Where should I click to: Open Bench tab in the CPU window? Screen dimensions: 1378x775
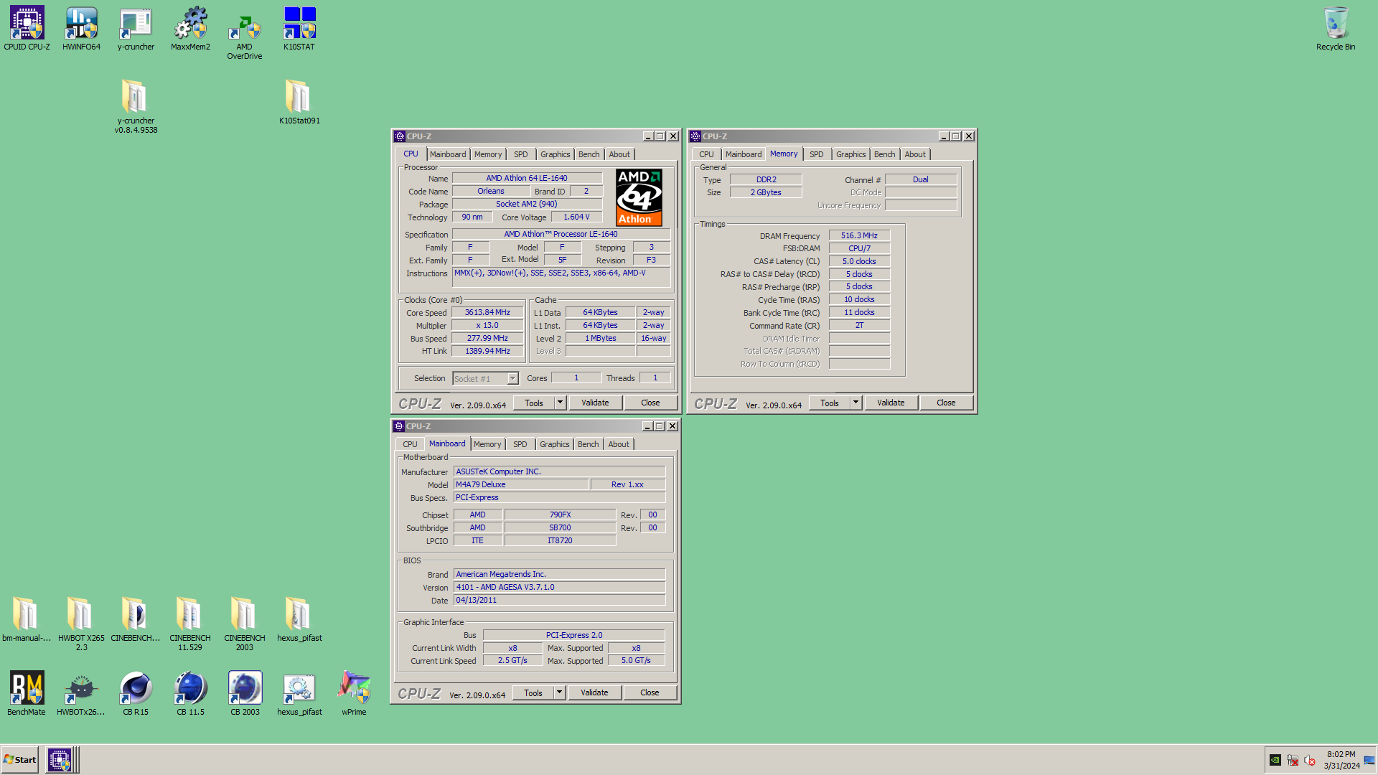point(589,154)
